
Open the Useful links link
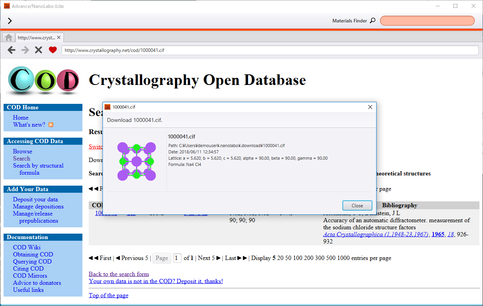pos(28,290)
